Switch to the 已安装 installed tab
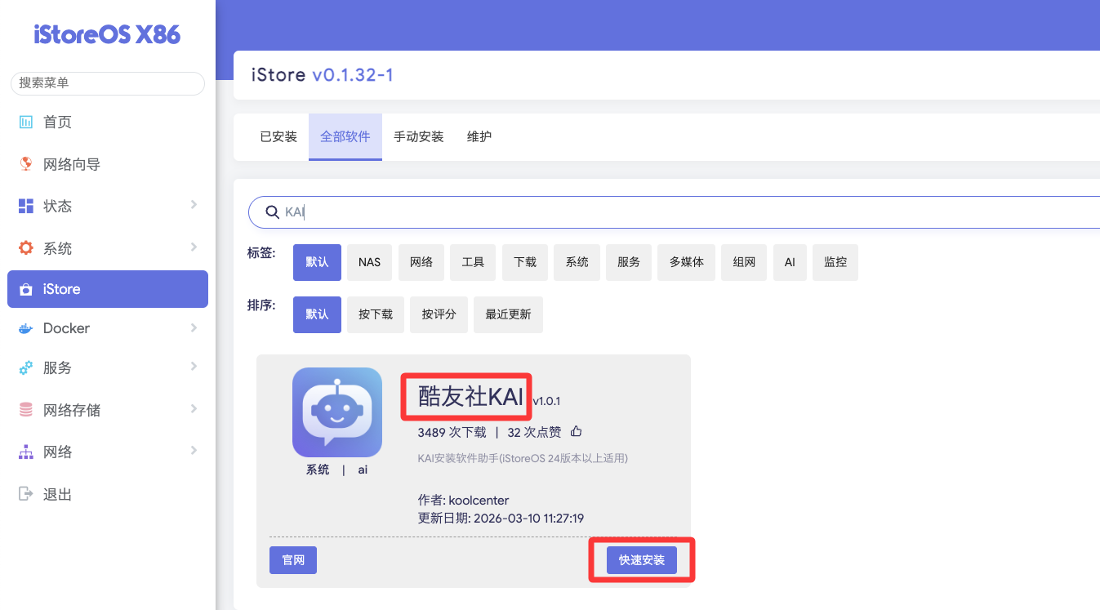Viewport: 1100px width, 610px height. click(x=278, y=137)
